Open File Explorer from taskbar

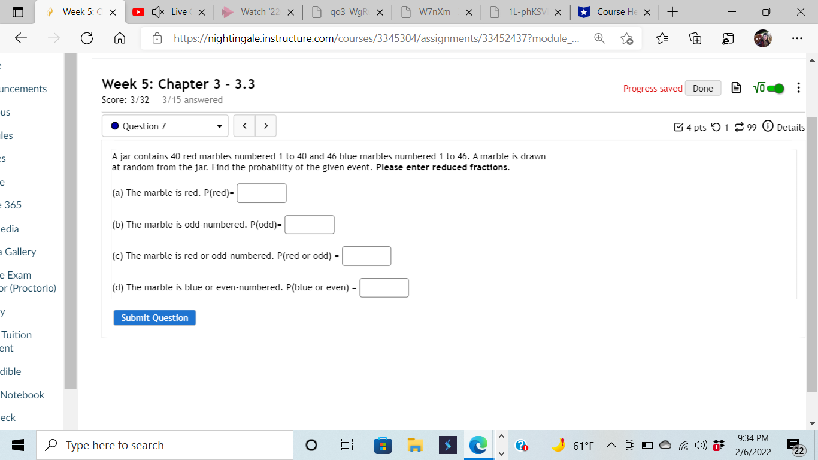[415, 445]
